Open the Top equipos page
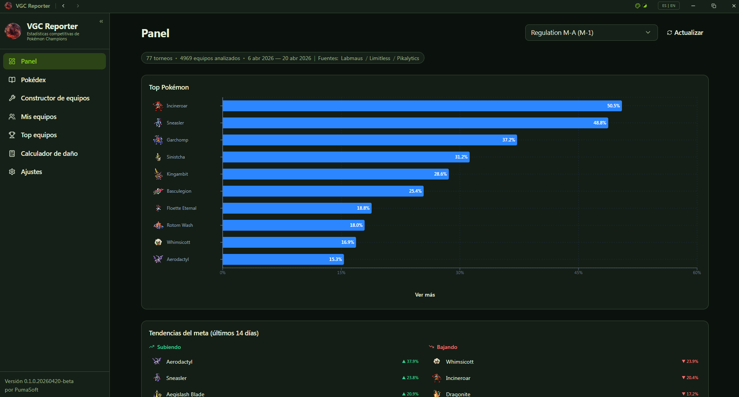 [54, 135]
